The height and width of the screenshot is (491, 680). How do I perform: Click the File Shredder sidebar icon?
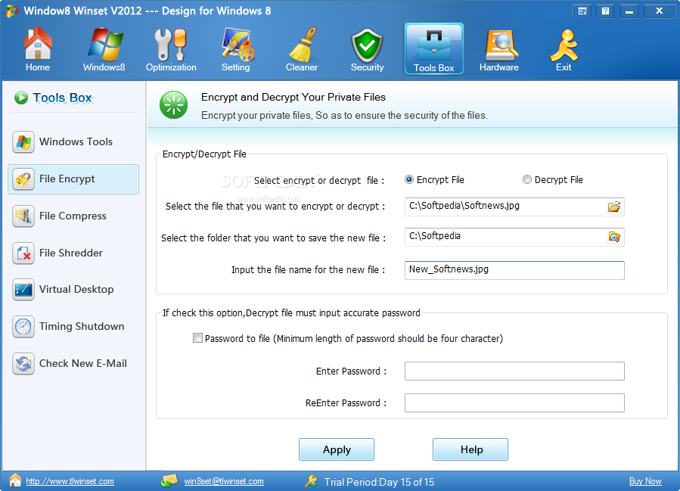[x=23, y=253]
